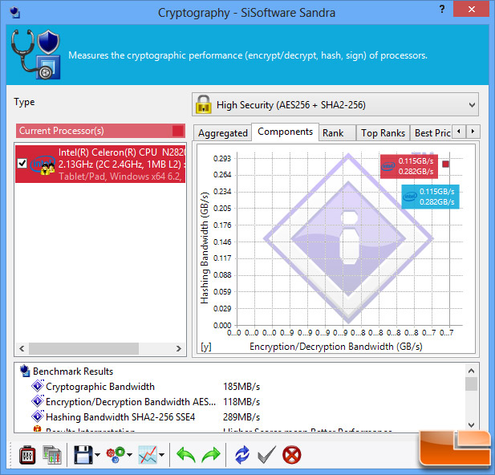Click results pane scroll down arrow
This screenshot has width=495, height=475.
click(471, 425)
